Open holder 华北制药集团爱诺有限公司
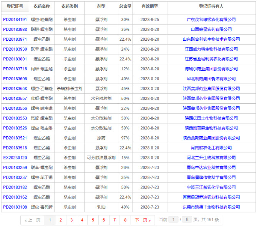 coord(211,79)
